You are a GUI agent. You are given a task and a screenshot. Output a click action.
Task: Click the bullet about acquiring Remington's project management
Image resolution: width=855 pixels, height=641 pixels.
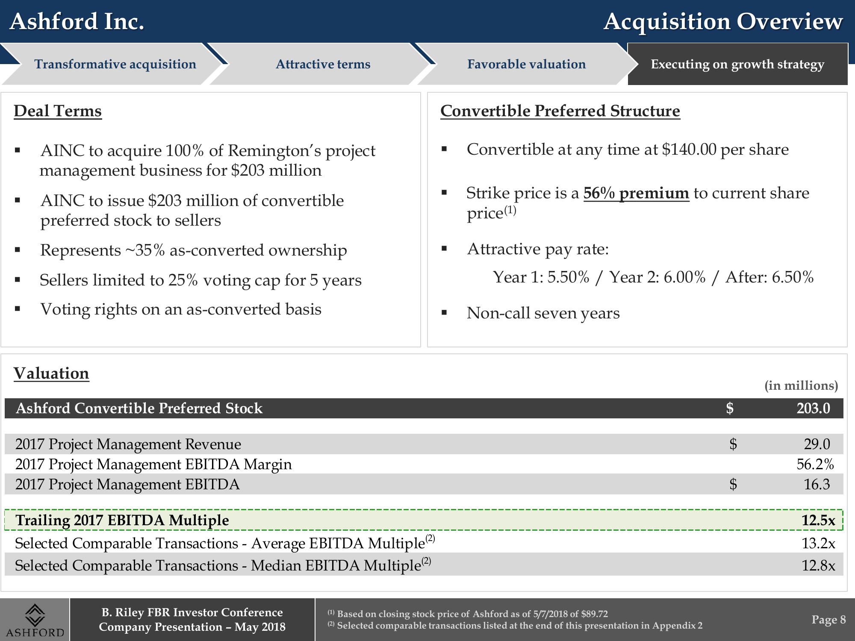(x=208, y=160)
